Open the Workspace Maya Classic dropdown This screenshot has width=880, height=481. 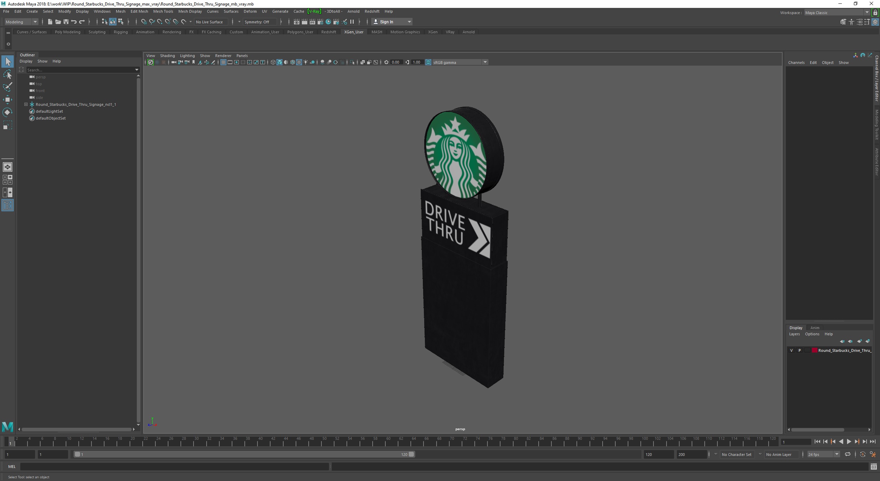[x=837, y=13]
